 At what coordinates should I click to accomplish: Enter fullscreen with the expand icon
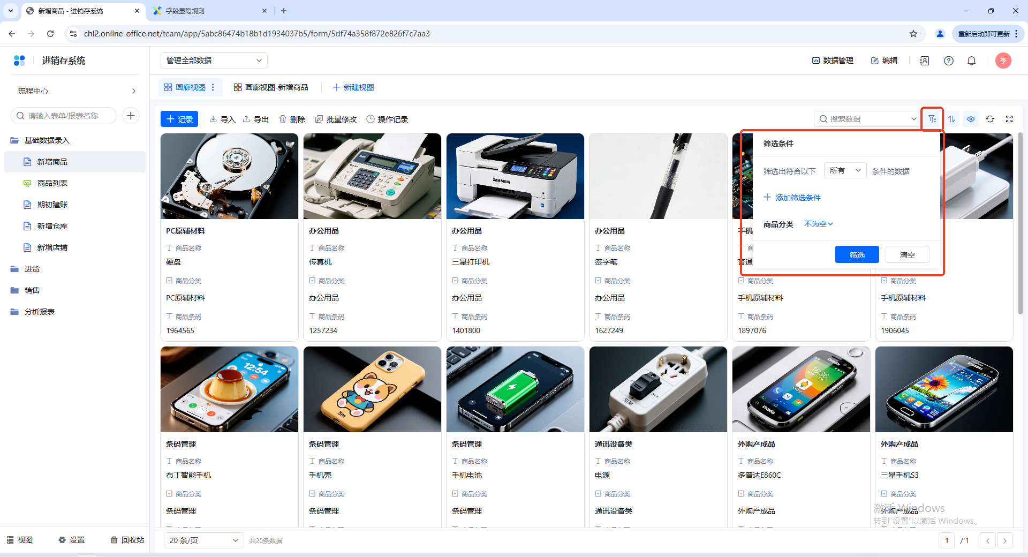pyautogui.click(x=1009, y=119)
